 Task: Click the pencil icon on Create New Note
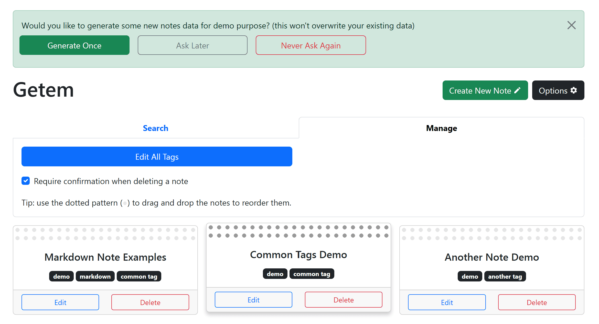pyautogui.click(x=518, y=90)
